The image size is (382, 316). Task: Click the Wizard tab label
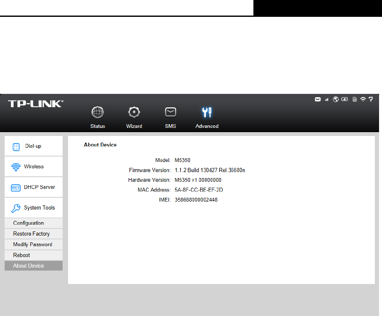click(x=134, y=126)
